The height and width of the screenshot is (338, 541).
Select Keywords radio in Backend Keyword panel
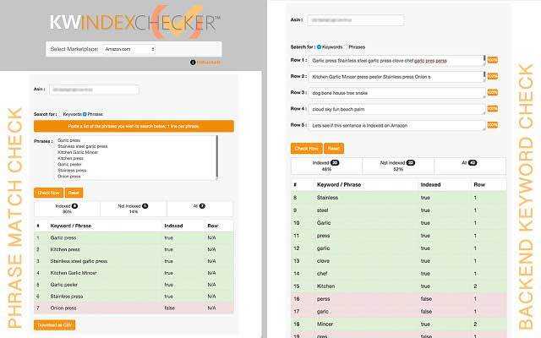click(x=319, y=47)
